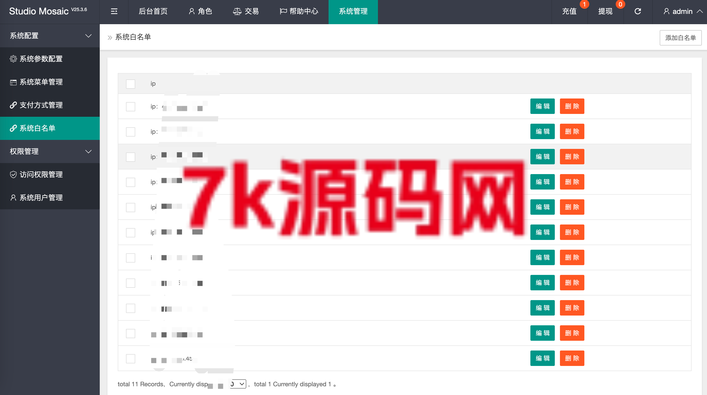
Task: Collapse the 系统配置 sidebar group
Action: tap(50, 36)
